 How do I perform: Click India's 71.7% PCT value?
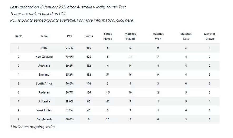[x=70, y=48]
